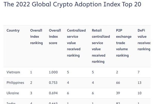This screenshot has height=104, width=155.
Task: Select the Vietnam country cell
Action: coord(13,72)
